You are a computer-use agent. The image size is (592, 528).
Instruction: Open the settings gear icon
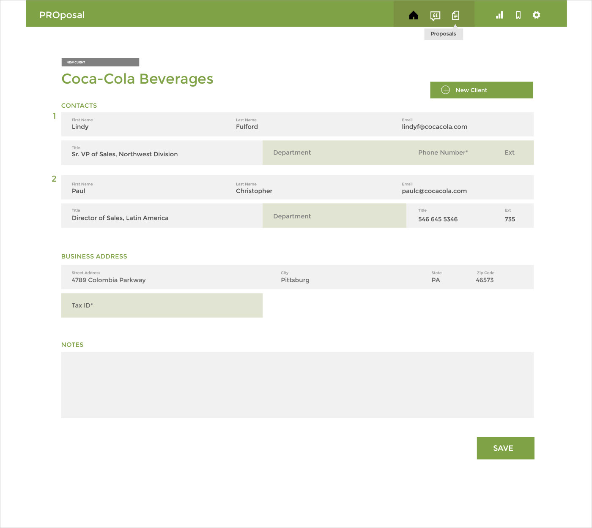(536, 15)
